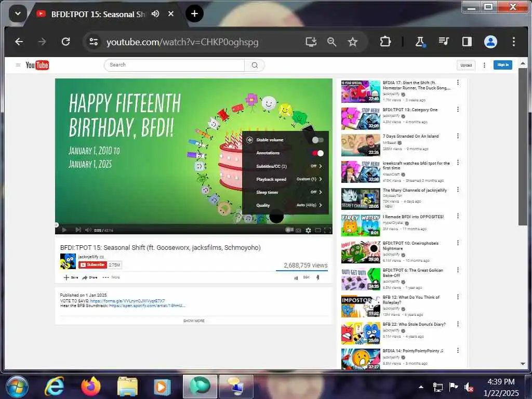The height and width of the screenshot is (399, 532).
Task: Bookmark this page with star icon
Action: [353, 42]
